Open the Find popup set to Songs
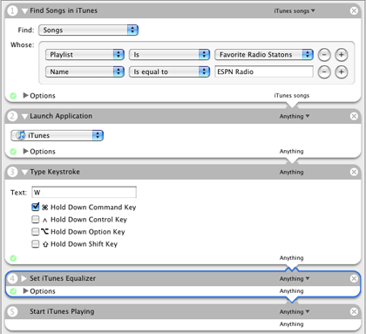Image resolution: width=366 pixels, height=334 pixels. click(88, 31)
